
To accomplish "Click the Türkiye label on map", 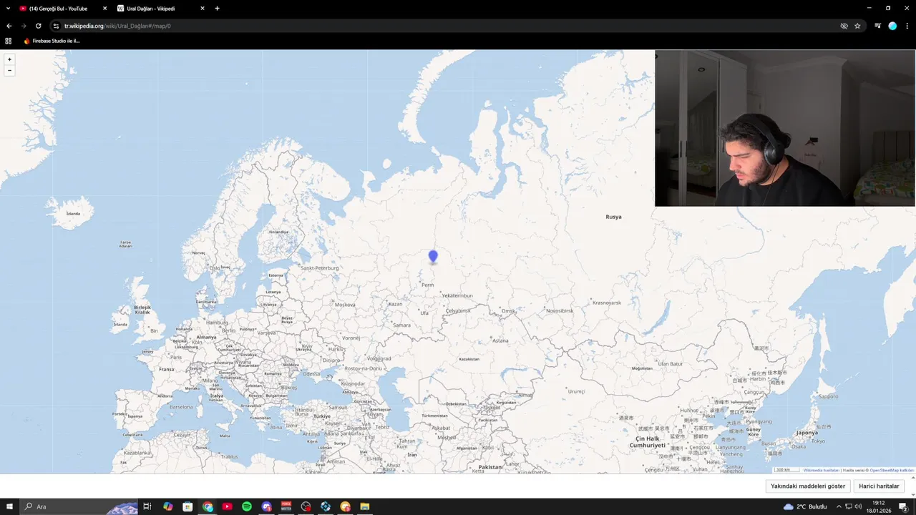I will pos(322,416).
